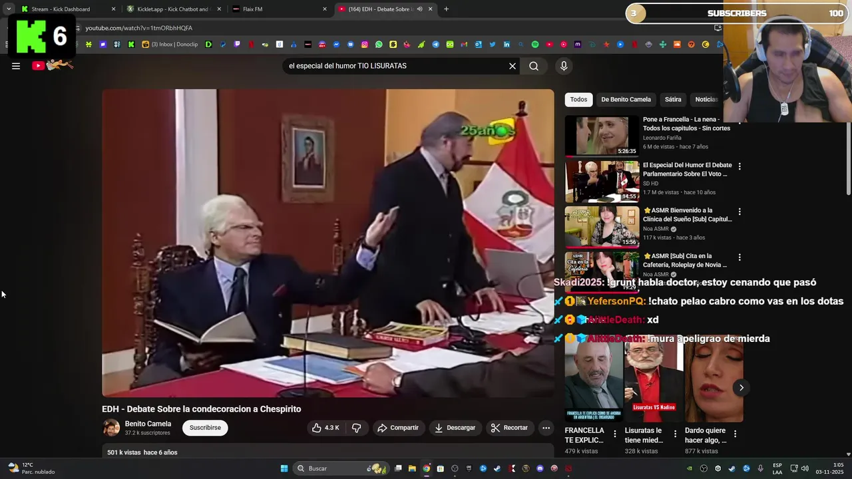Image resolution: width=852 pixels, height=479 pixels.
Task: Open options for FRANCELLA TE EXPLICA short
Action: coord(614,434)
